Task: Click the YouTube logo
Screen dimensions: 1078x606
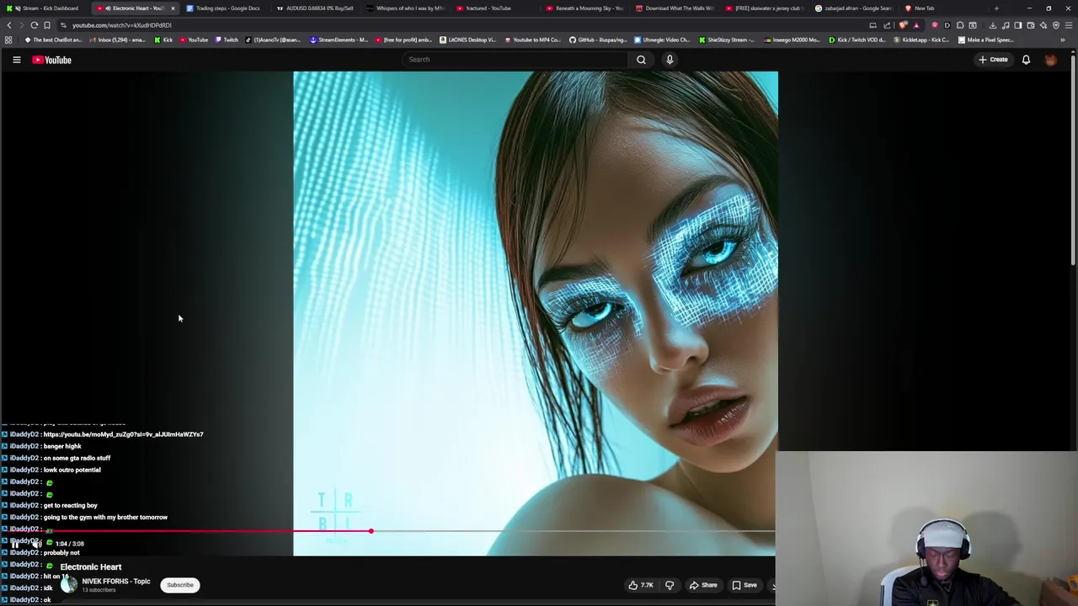Action: [x=52, y=60]
